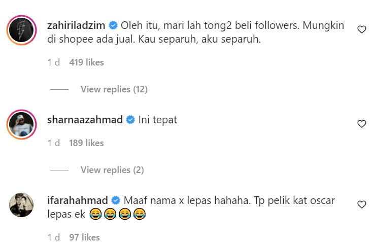This screenshot has height=242, width=373.
Task: Like ifarahahmad's comment using the heart icon
Action: pos(361,204)
